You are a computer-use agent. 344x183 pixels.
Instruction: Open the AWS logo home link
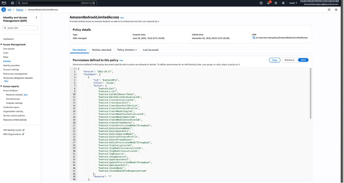pyautogui.click(x=4, y=3)
